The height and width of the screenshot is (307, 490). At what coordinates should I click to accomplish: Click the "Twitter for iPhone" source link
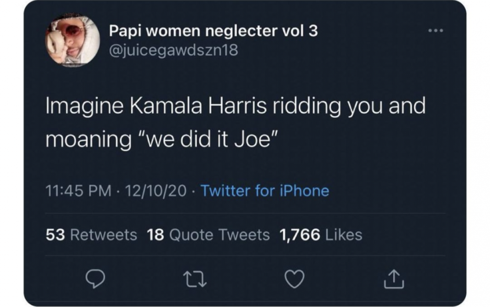(265, 190)
